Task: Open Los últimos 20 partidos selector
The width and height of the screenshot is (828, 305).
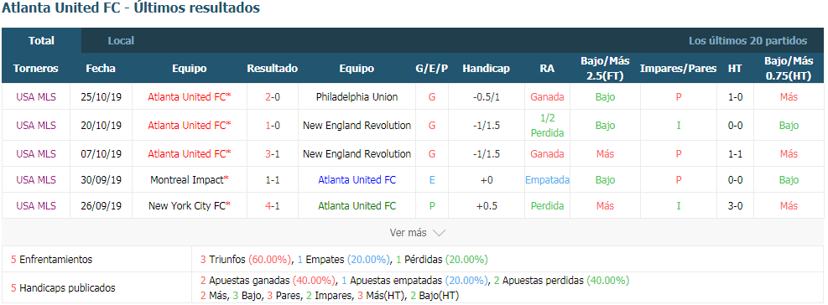Action: click(x=747, y=40)
